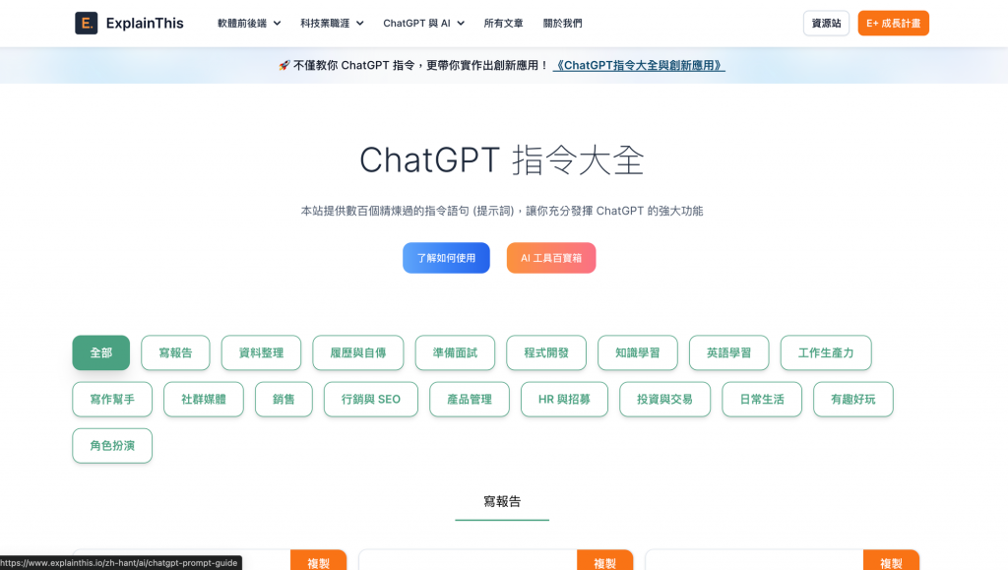
Task: Click the 了解如何使用 button
Action: tap(446, 258)
